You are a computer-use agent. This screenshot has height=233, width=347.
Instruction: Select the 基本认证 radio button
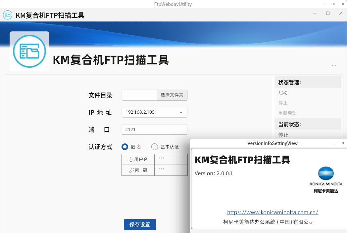[155, 147]
